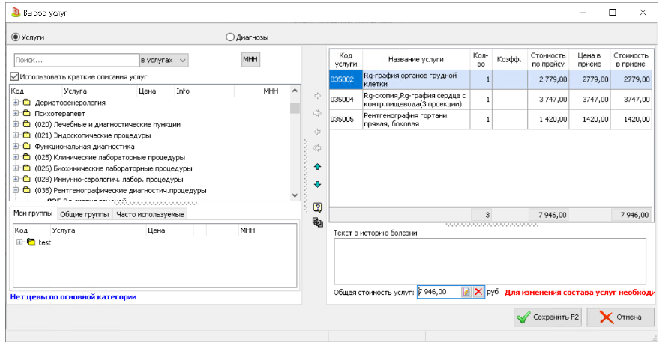Click the service tree vertical scrollbar thumb
This screenshot has height=345, width=659.
295,108
